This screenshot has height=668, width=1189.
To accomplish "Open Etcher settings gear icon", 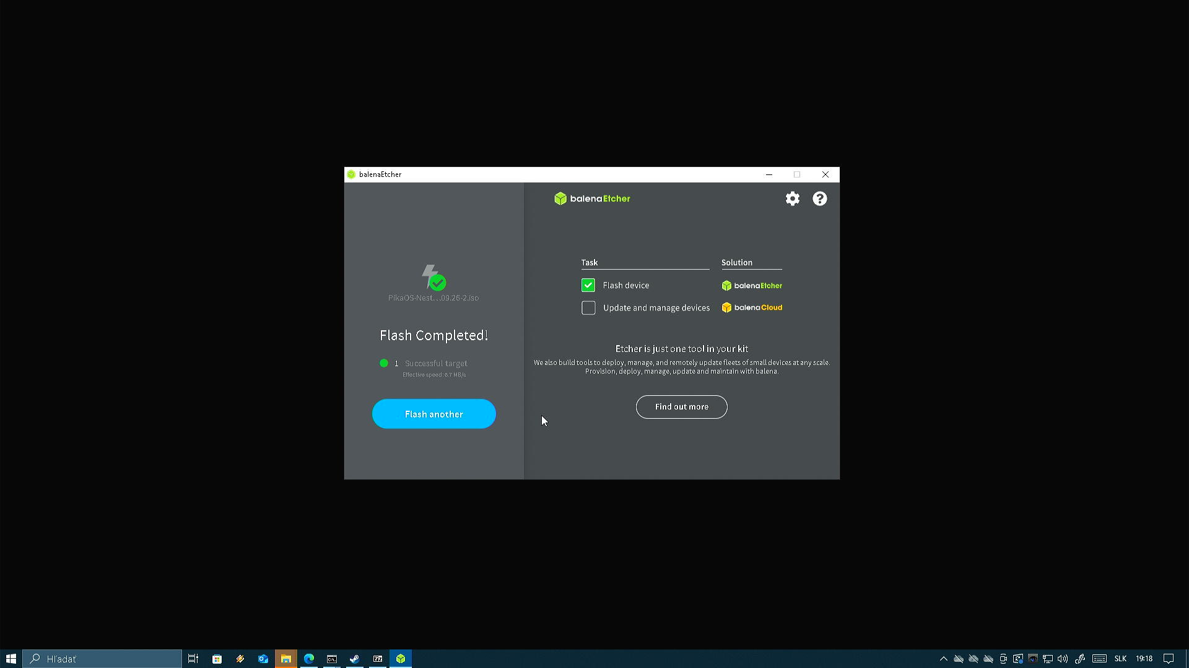I will point(793,199).
